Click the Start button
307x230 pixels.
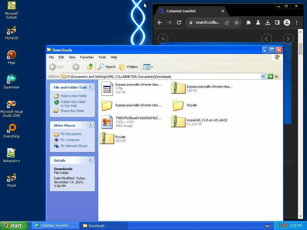(x=14, y=226)
